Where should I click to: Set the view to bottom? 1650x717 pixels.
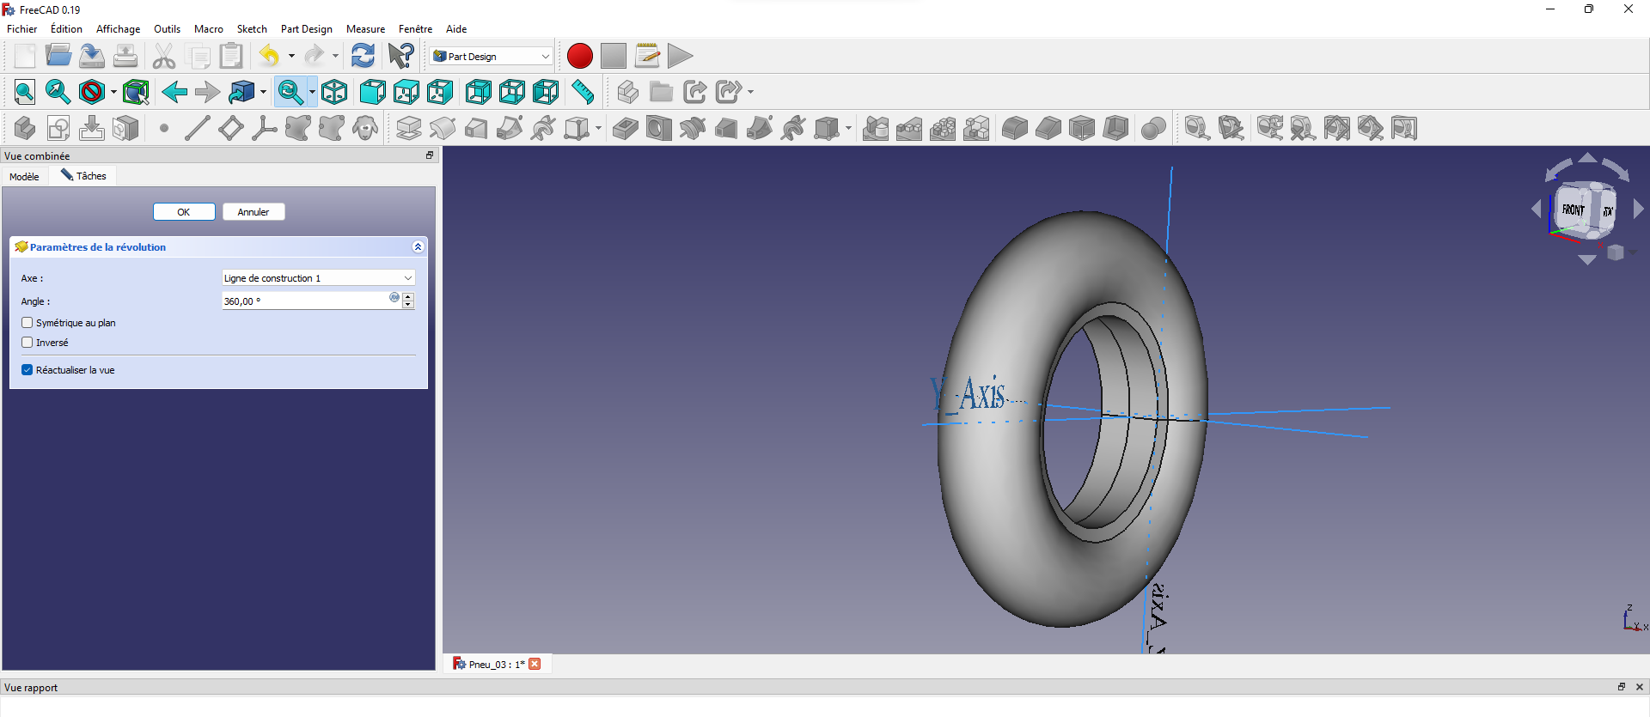[512, 92]
